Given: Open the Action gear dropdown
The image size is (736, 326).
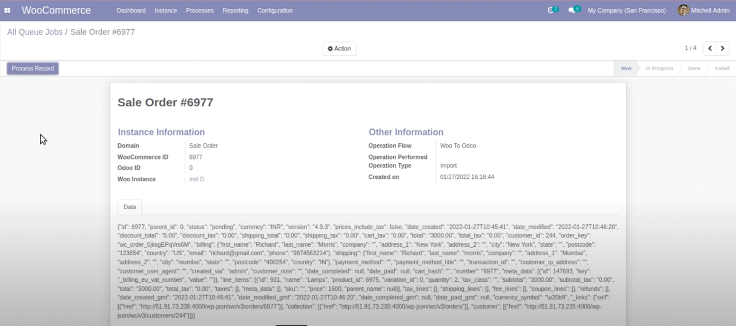Looking at the screenshot, I should pyautogui.click(x=339, y=49).
